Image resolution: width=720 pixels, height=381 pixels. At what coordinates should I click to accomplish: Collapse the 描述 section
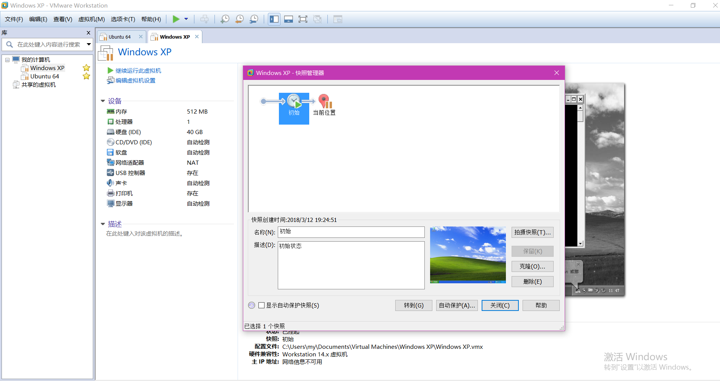pyautogui.click(x=103, y=224)
